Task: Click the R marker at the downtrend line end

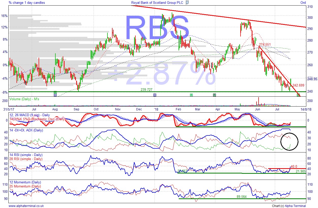Action: 298,95
